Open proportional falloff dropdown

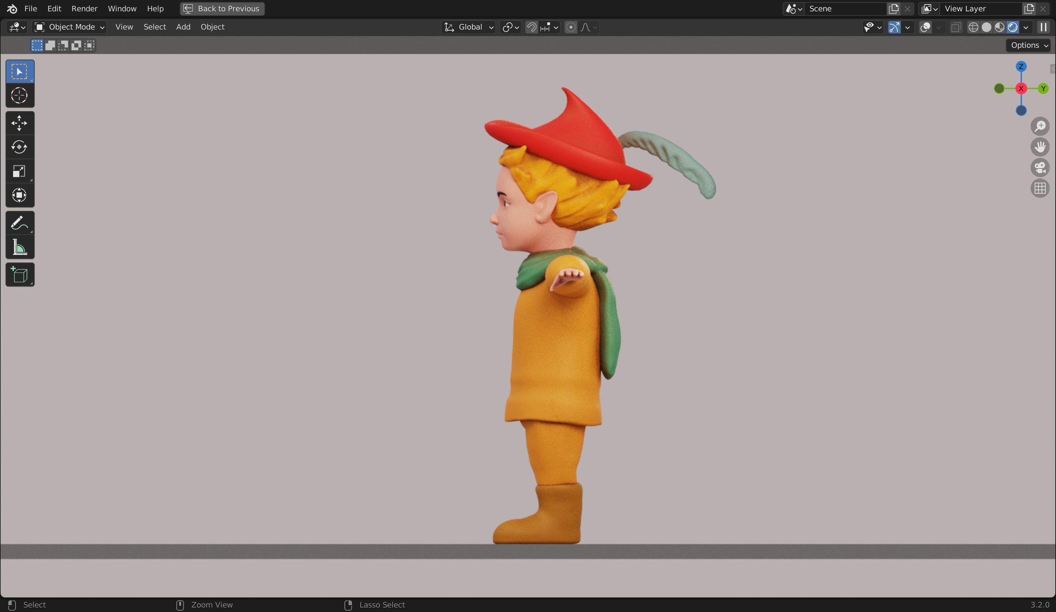click(x=589, y=27)
